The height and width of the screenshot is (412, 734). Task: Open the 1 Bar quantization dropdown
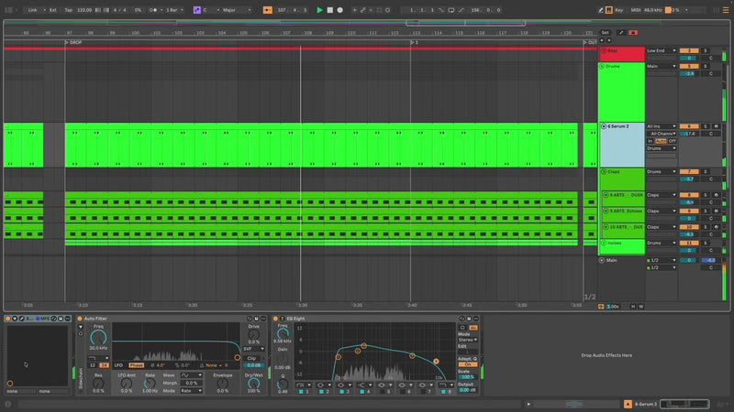[x=175, y=10]
